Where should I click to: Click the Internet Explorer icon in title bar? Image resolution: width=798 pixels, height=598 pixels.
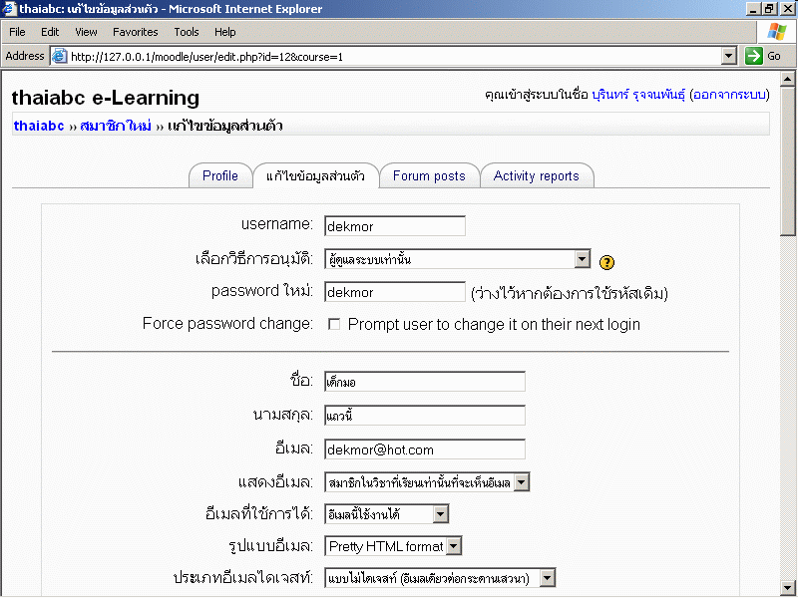9,9
